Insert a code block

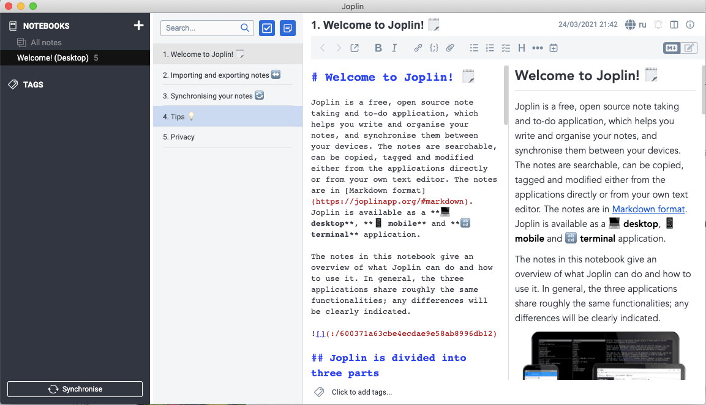tap(434, 48)
